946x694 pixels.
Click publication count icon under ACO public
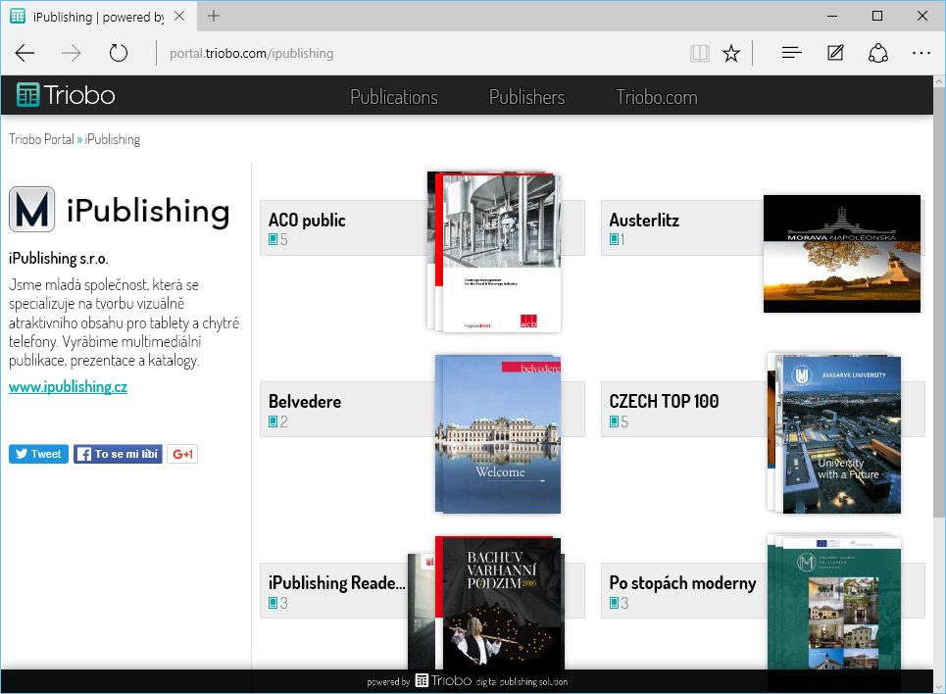click(274, 239)
